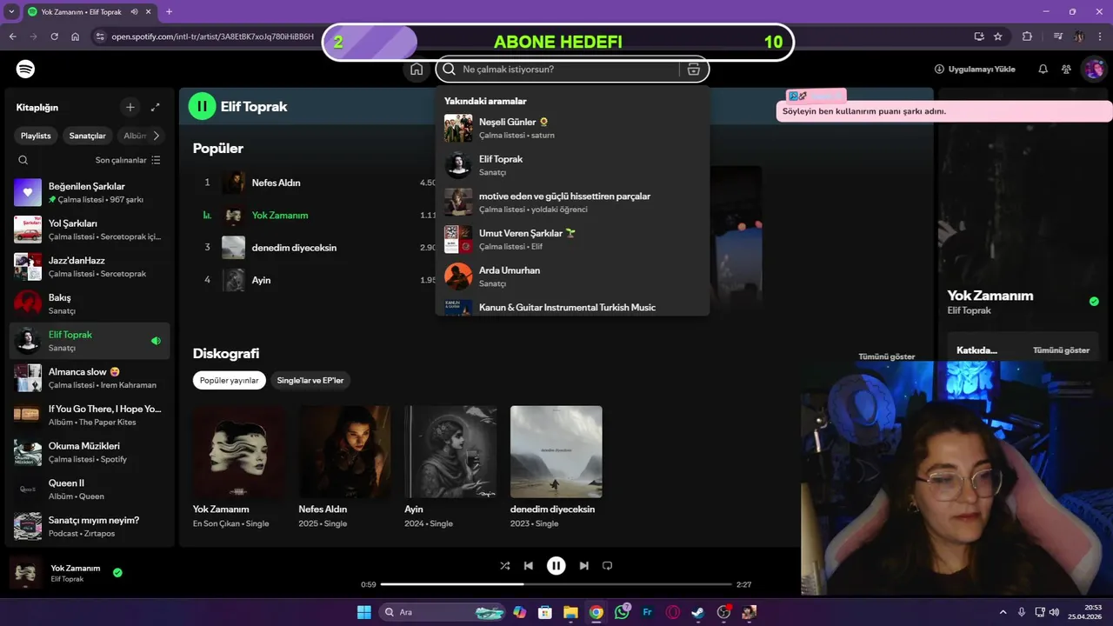This screenshot has height=626, width=1113.
Task: Select Single'lar ve EP'ler tab
Action: [x=310, y=380]
